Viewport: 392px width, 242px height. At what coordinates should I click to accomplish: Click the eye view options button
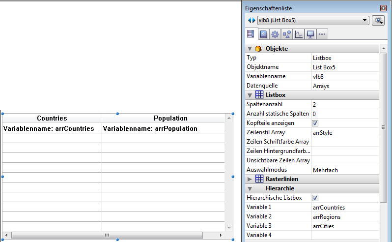click(378, 20)
